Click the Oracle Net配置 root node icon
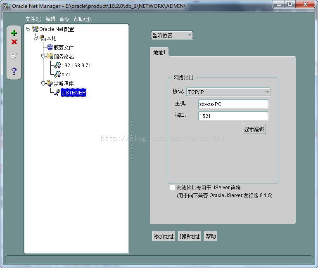Image resolution: width=318 pixels, height=268 pixels. point(35,29)
